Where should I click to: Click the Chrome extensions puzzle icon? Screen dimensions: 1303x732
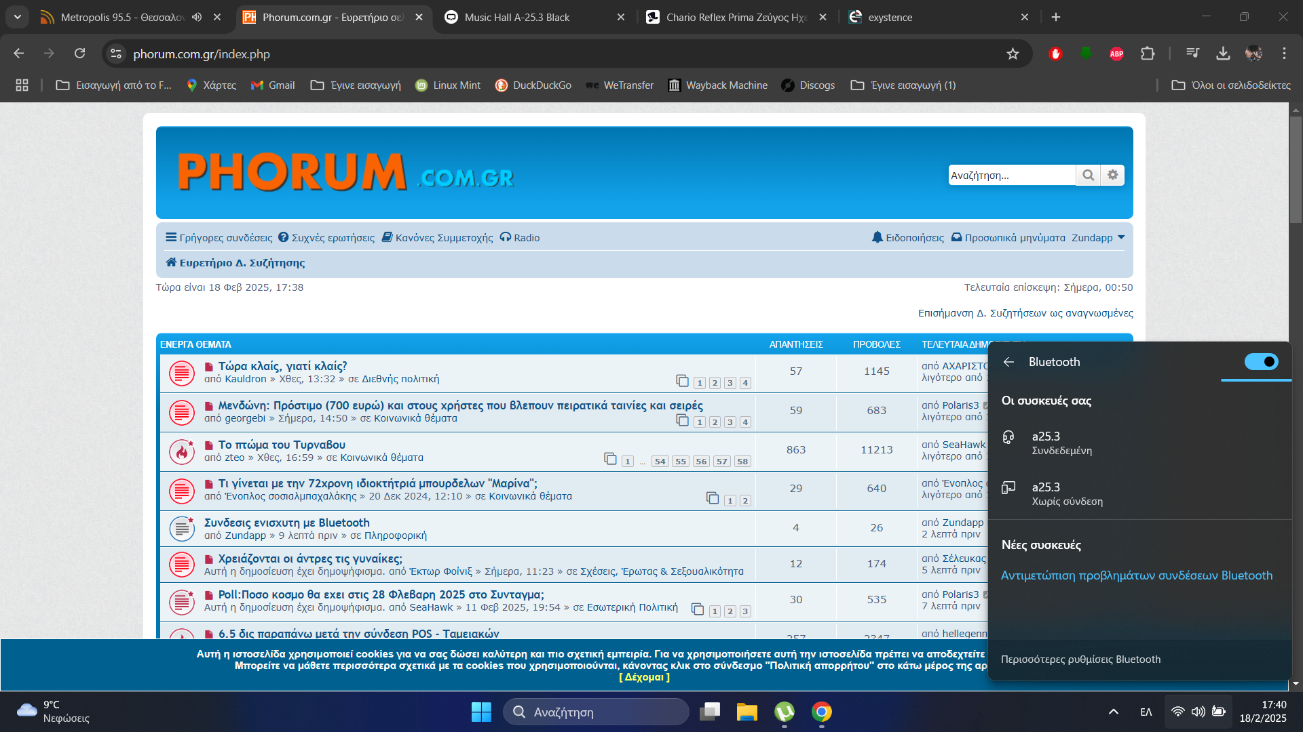point(1148,54)
